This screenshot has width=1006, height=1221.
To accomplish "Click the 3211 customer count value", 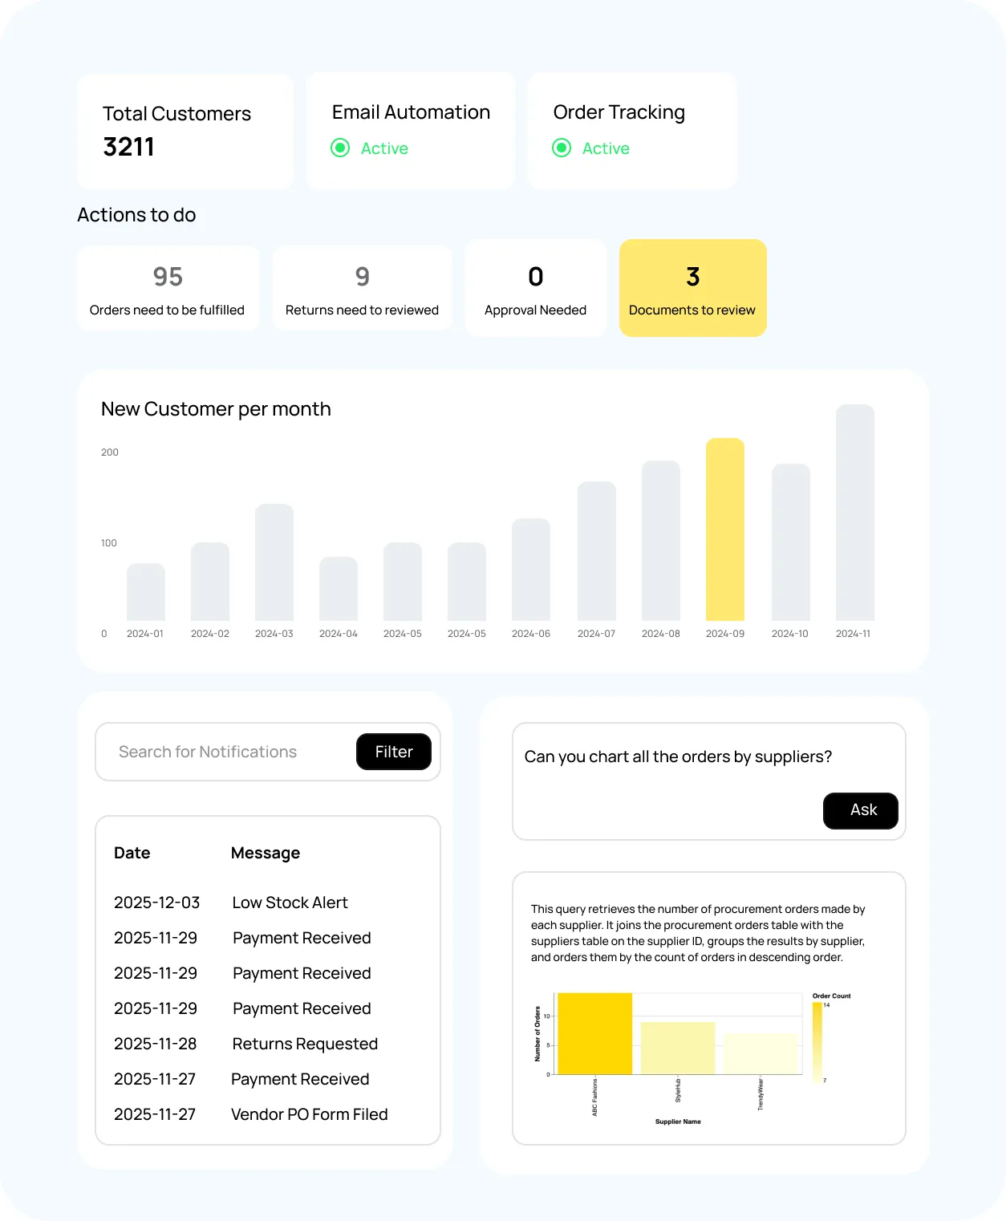I will pyautogui.click(x=128, y=147).
